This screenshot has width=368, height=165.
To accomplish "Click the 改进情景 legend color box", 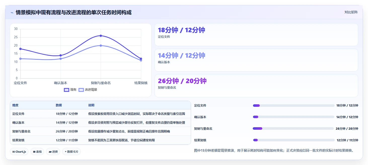I will (81, 90).
